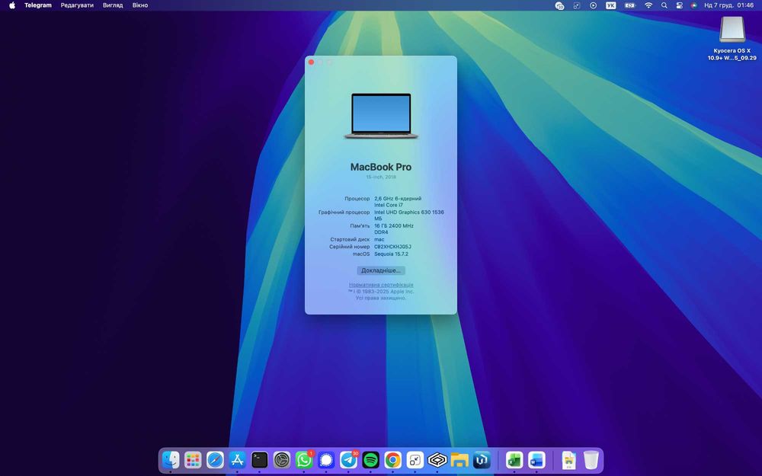
Task: Open date and time notifications panel
Action: pos(729,5)
